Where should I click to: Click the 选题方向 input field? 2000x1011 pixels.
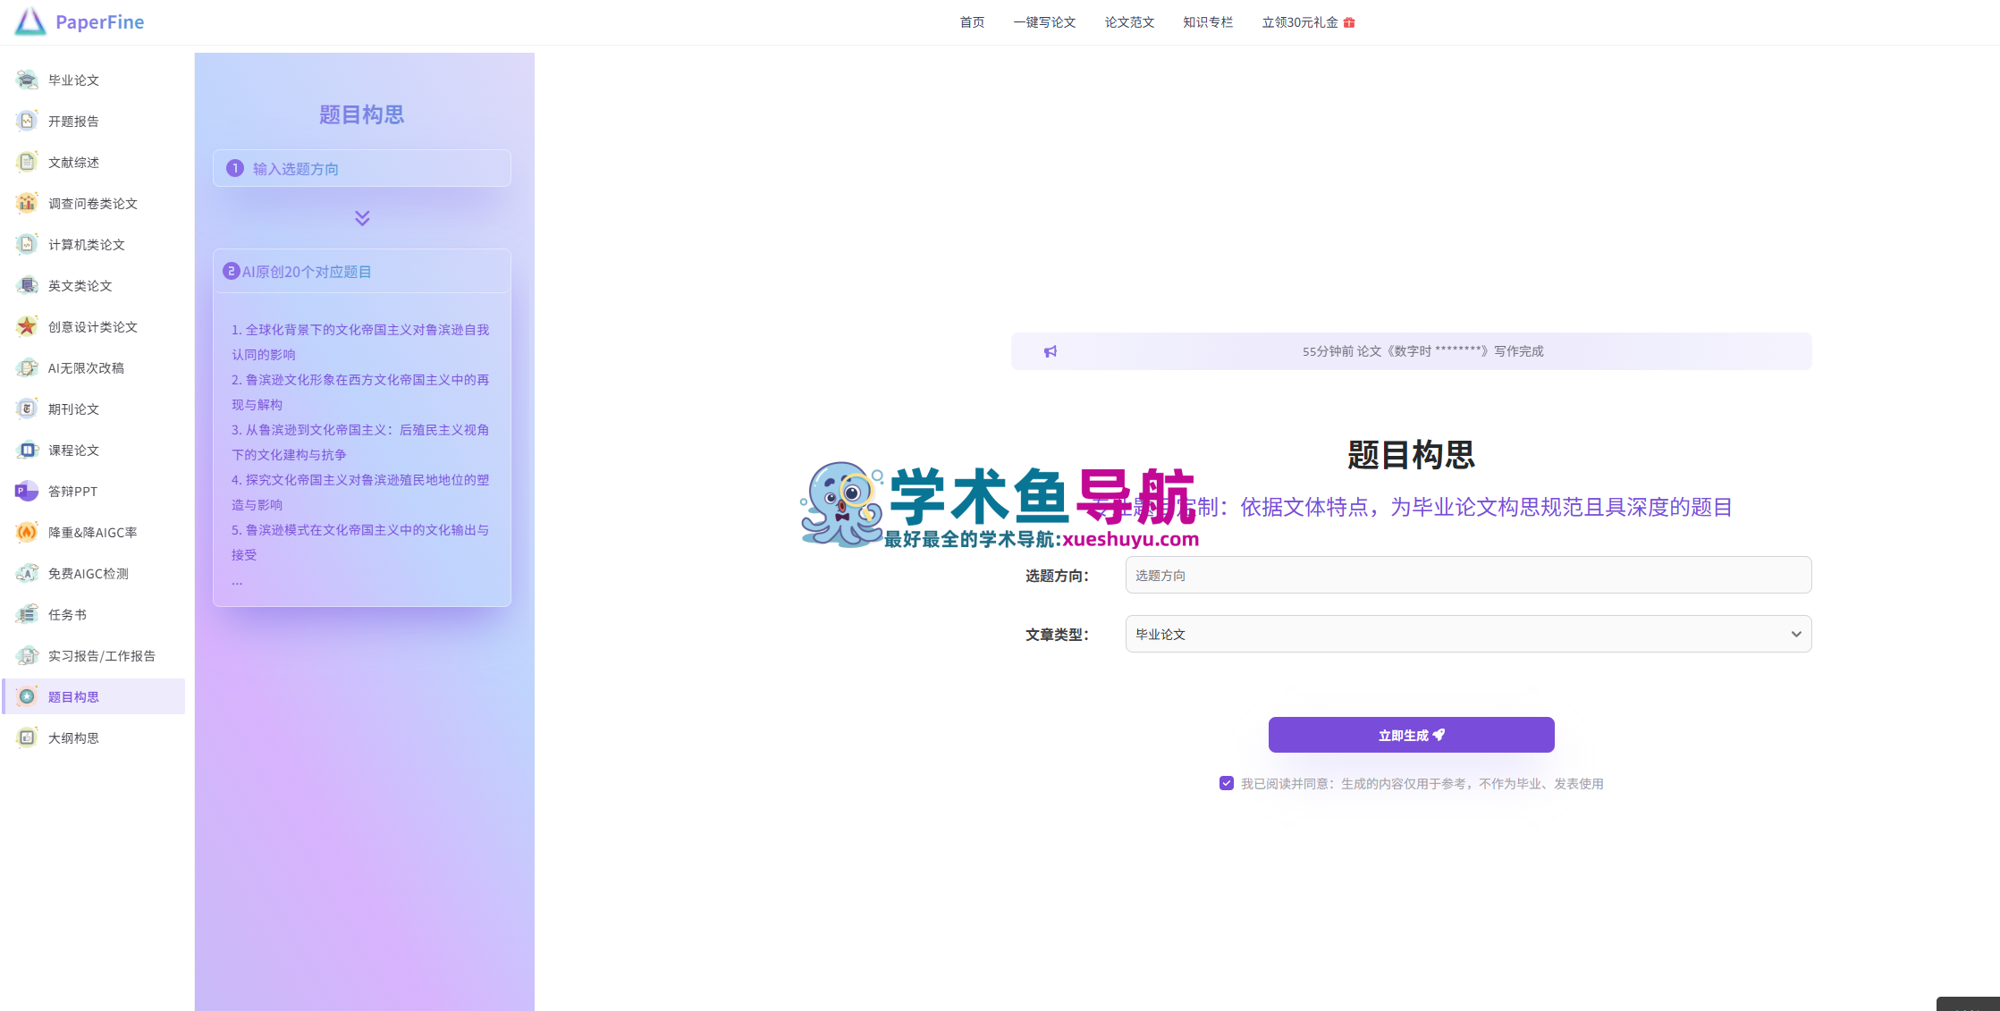pyautogui.click(x=1468, y=575)
